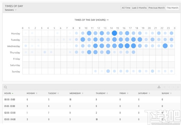The width and height of the screenshot is (181, 125).
Task: Sort by Monday column arrows
Action: pyautogui.click(x=37, y=93)
